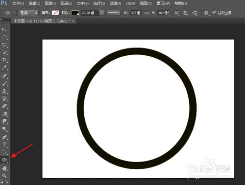Open the 编辑(E) menu
The image size is (245, 185).
34,3
